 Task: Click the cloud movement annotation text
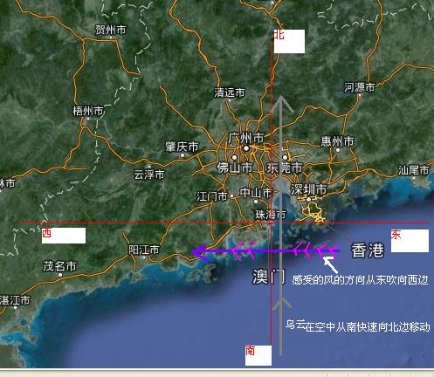(357, 326)
